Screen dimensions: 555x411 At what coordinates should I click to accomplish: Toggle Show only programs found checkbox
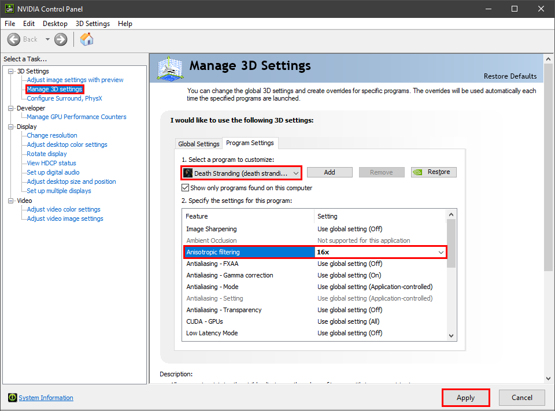(185, 188)
